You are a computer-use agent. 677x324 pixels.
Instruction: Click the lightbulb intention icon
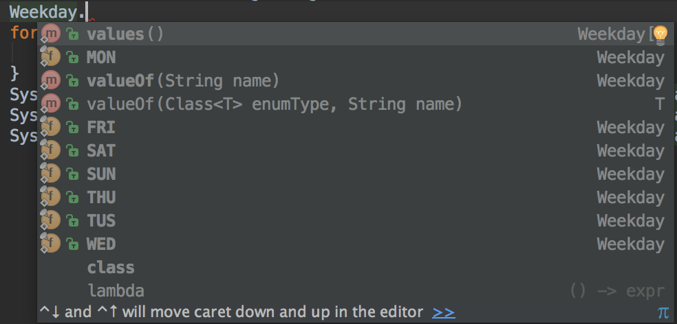point(660,35)
